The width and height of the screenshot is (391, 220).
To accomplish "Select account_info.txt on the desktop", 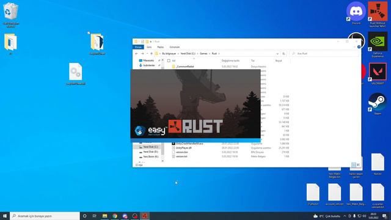I will pos(334,194).
